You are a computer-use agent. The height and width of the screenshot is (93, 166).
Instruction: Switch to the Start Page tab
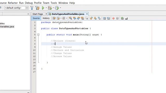[38, 14]
